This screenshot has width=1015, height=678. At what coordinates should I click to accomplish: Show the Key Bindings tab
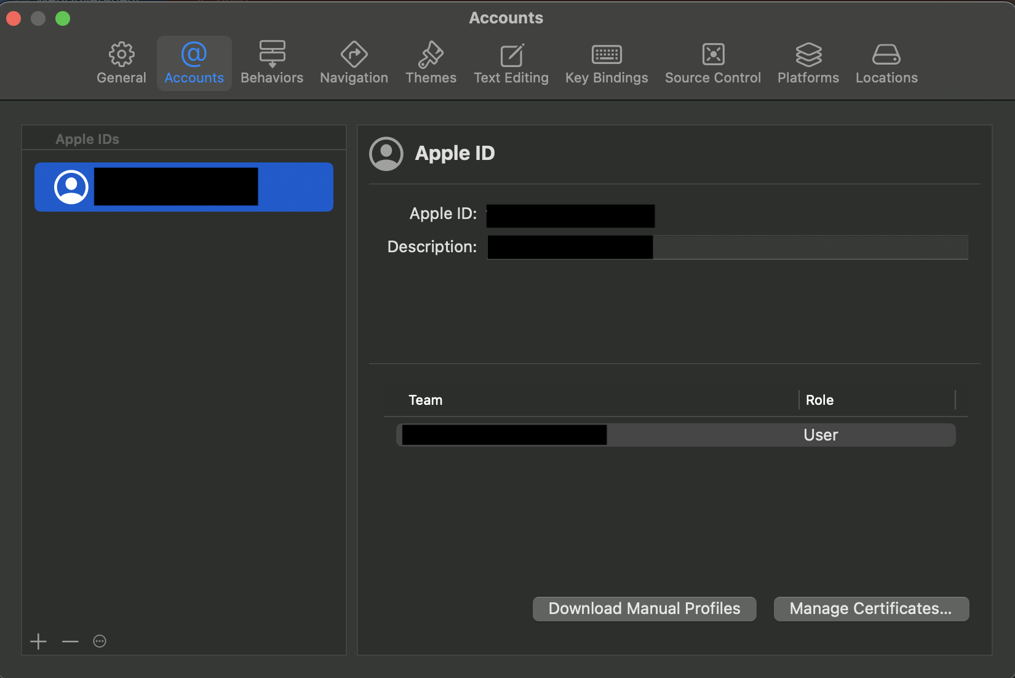[x=607, y=63]
